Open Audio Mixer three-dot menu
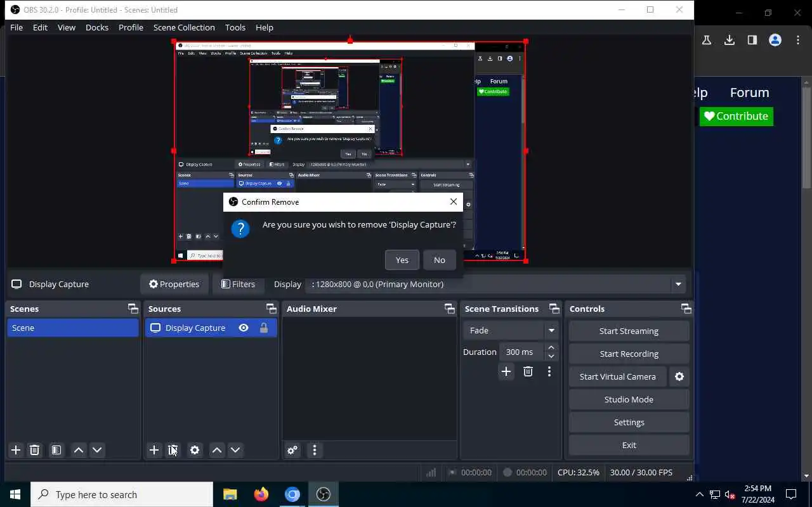812x507 pixels. [x=315, y=450]
